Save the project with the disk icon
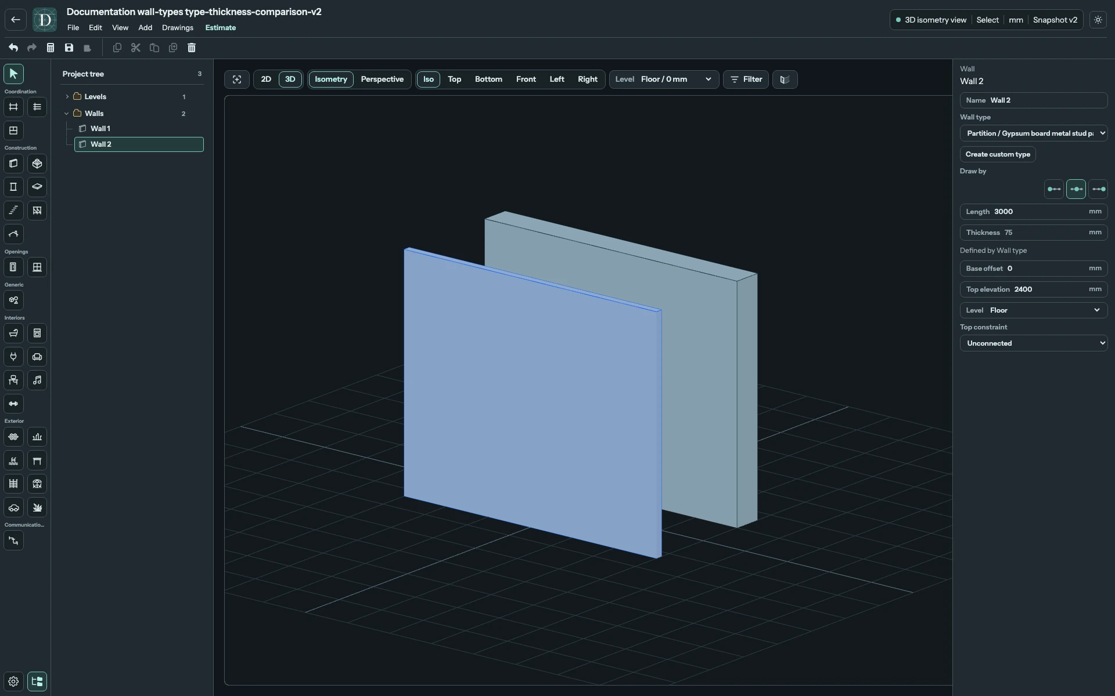1115x696 pixels. click(x=69, y=48)
